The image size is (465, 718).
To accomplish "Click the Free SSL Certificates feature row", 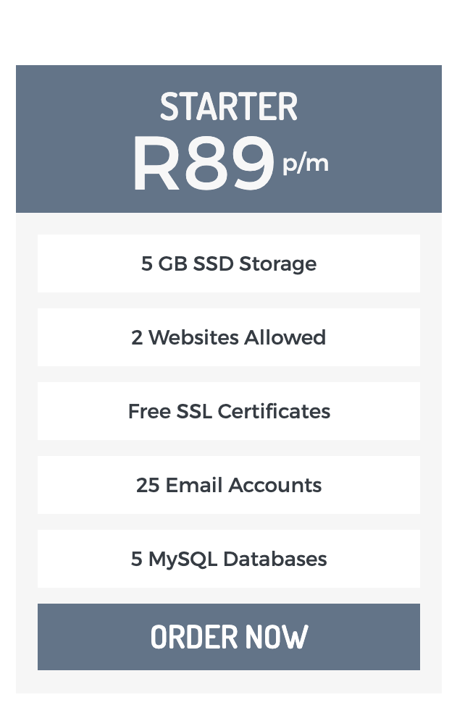I will click(229, 411).
